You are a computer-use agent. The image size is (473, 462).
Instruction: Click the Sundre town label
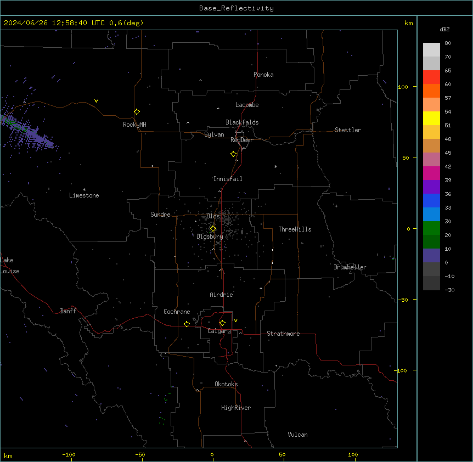coord(160,215)
